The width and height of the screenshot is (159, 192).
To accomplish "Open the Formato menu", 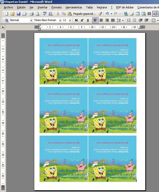I will click(57, 7).
